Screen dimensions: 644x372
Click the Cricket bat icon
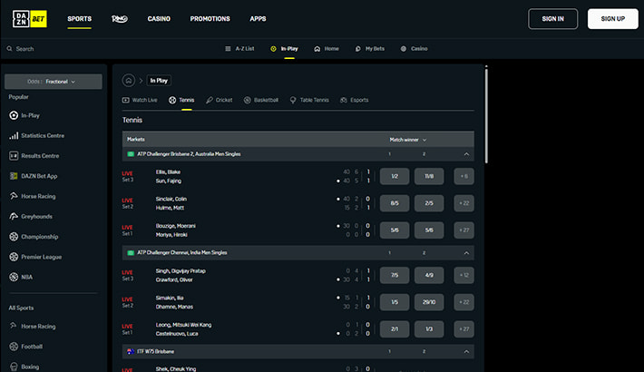coord(209,100)
